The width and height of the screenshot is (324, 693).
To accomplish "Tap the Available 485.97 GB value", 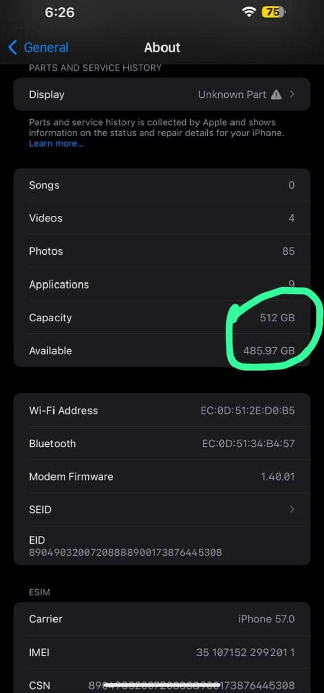I will coord(269,350).
